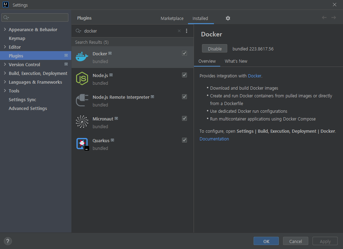
Task: Click the Node.js plugin logo icon
Action: tap(82, 78)
